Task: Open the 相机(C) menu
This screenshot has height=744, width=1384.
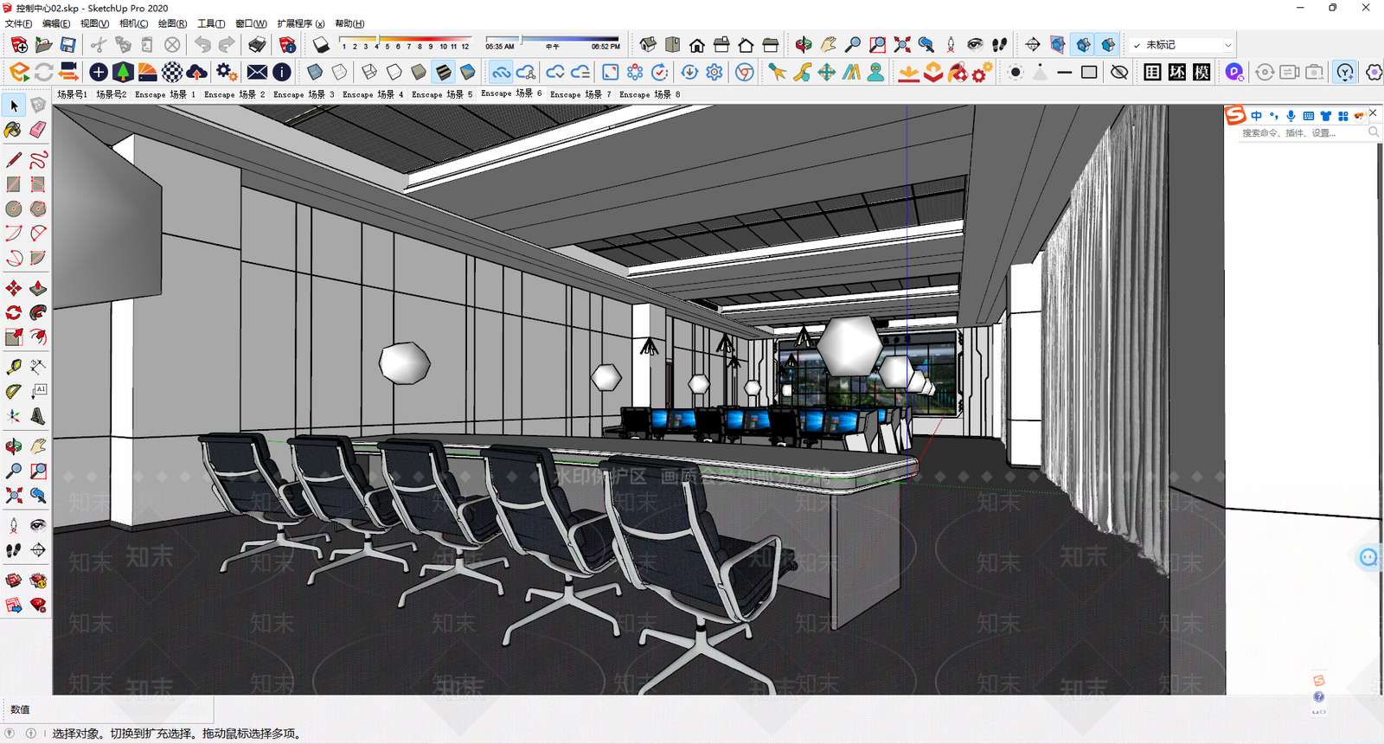Action: tap(133, 23)
